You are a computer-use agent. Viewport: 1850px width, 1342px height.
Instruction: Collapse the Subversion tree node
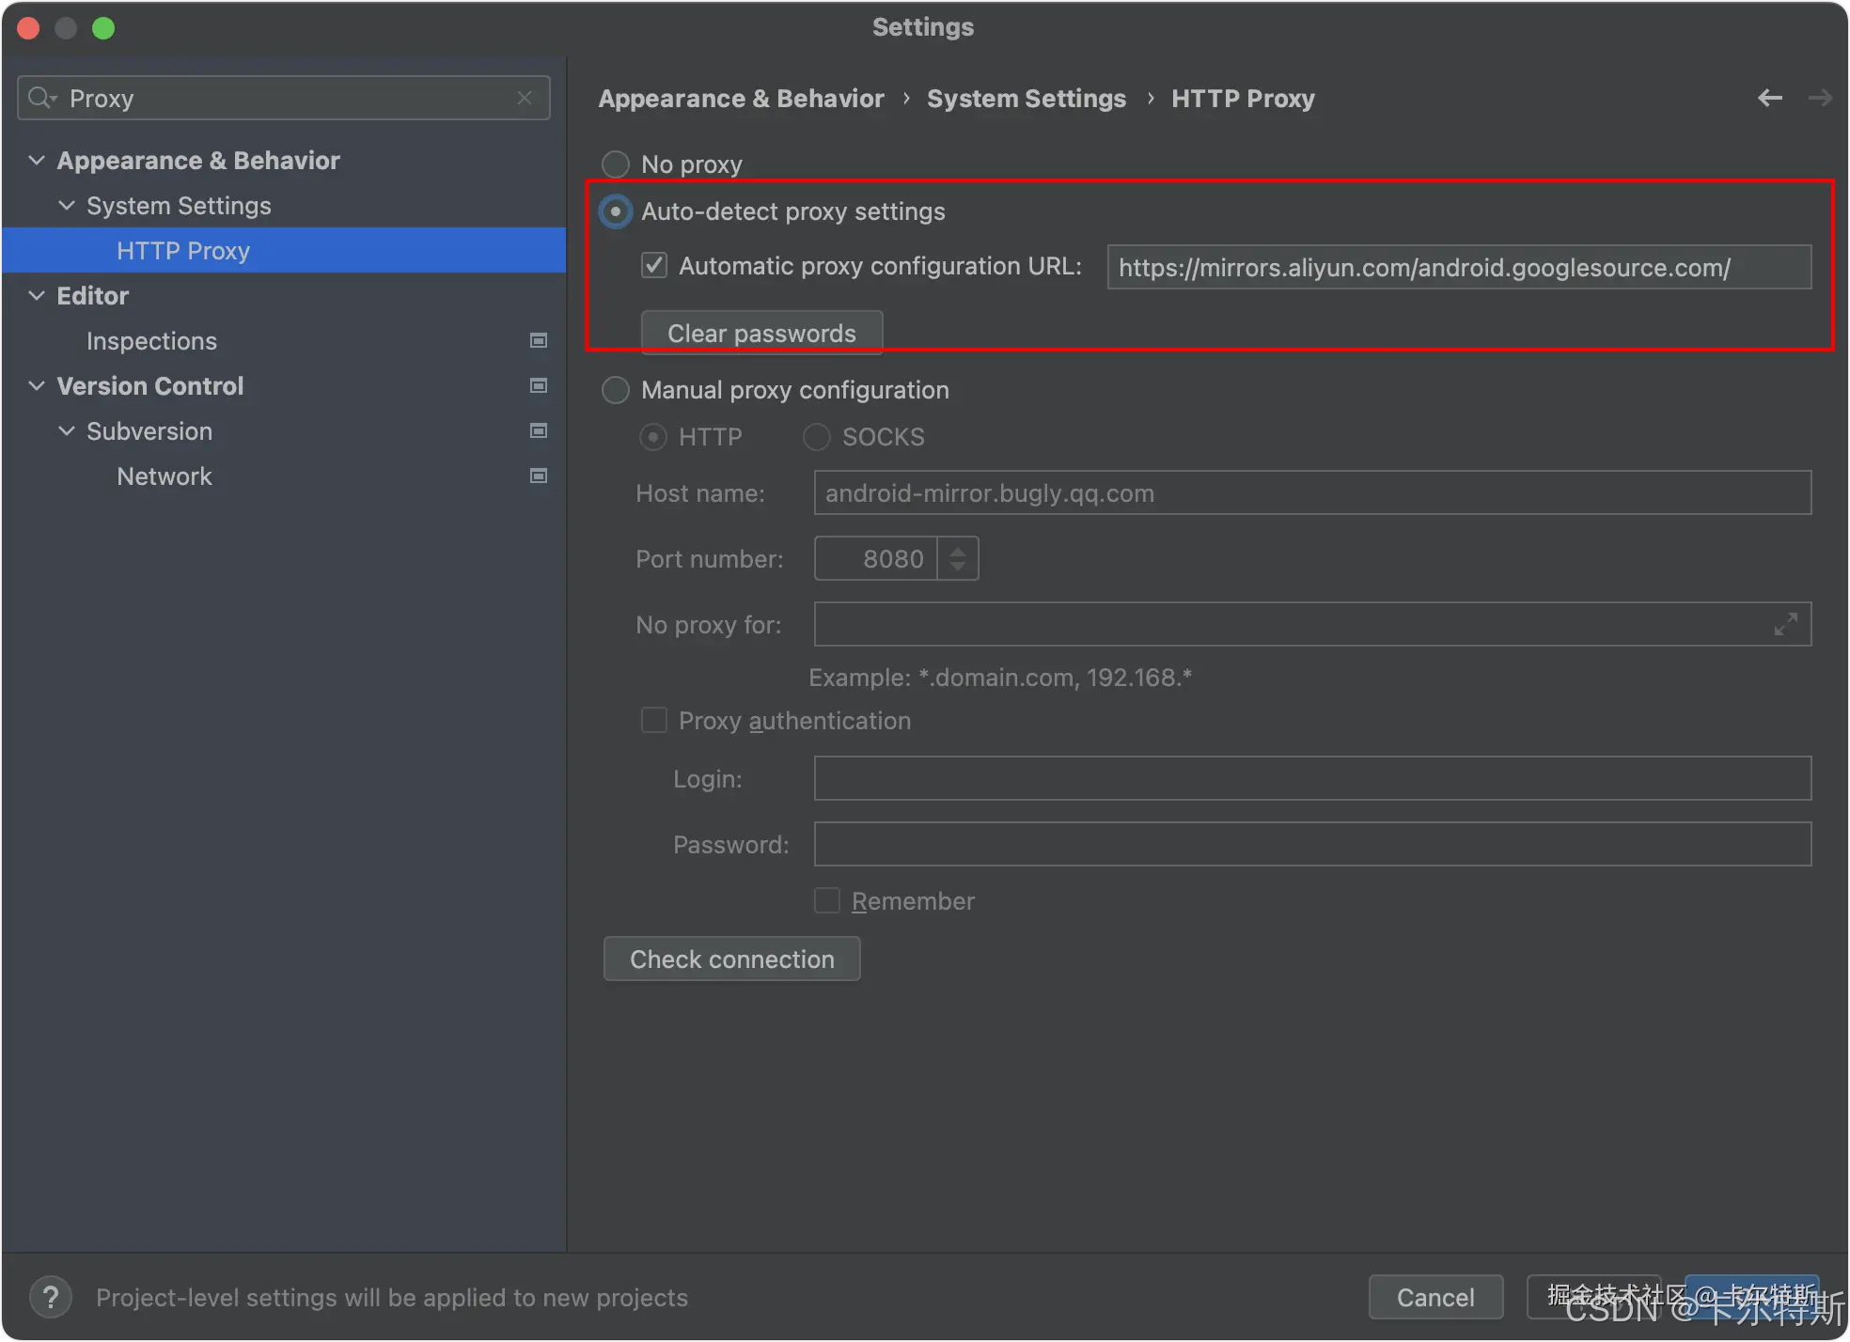[67, 431]
